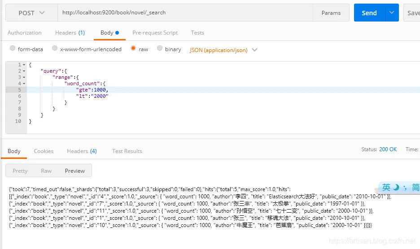
Task: Switch to the Tests tab
Action: [x=197, y=33]
